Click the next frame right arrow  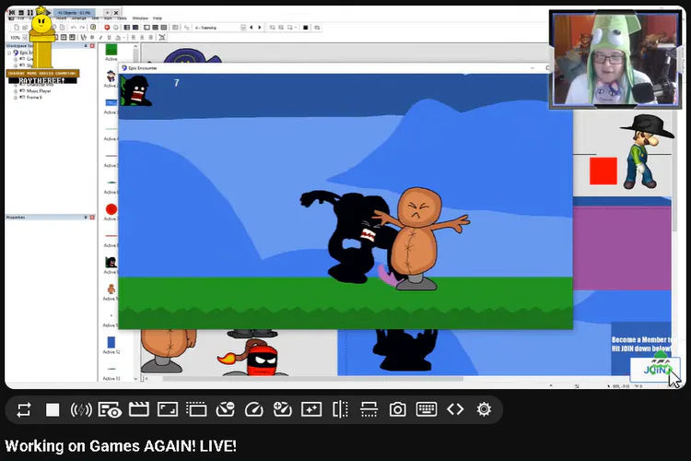pos(260,28)
